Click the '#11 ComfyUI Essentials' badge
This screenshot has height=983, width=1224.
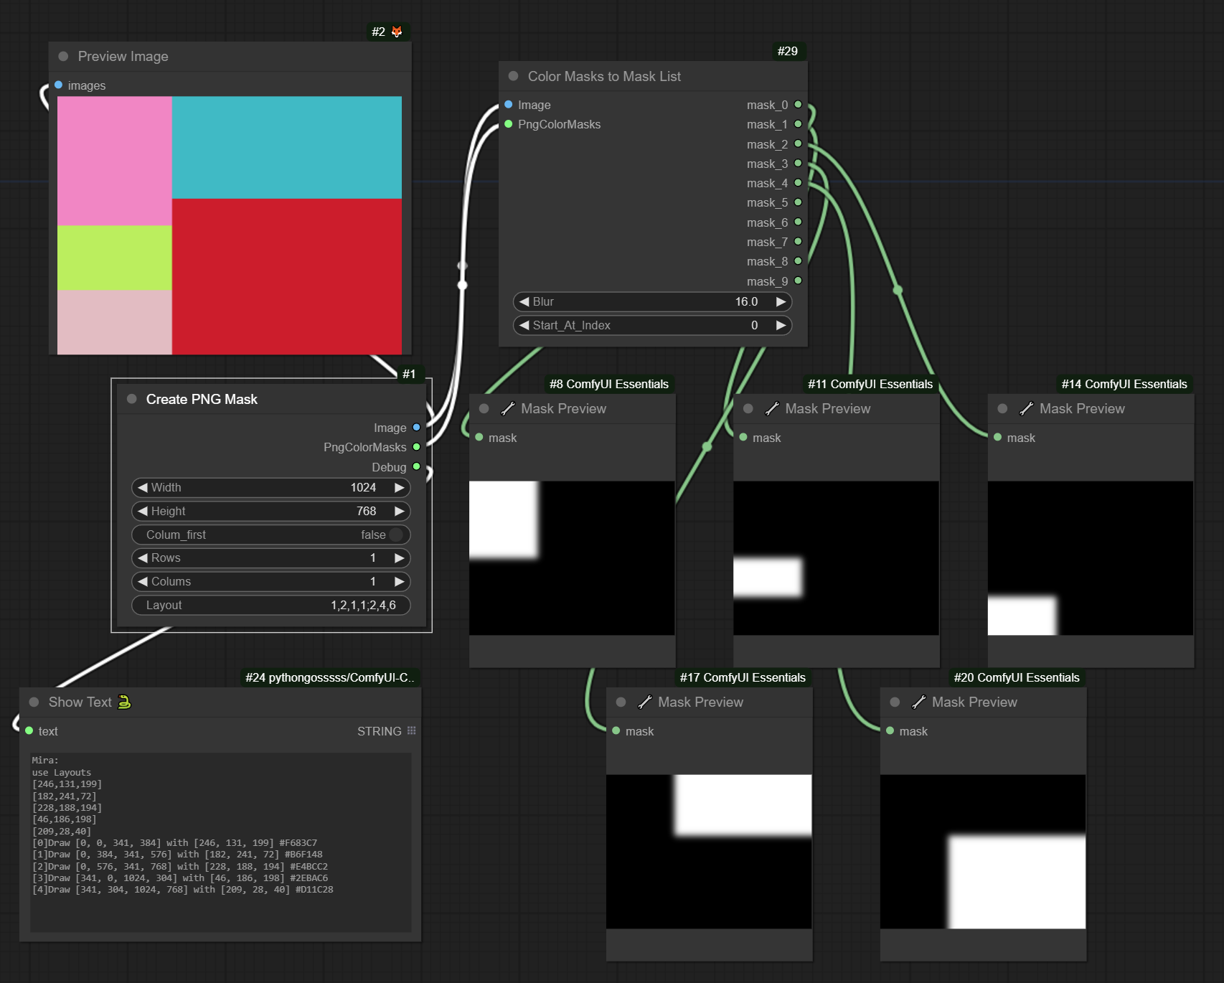tap(870, 384)
